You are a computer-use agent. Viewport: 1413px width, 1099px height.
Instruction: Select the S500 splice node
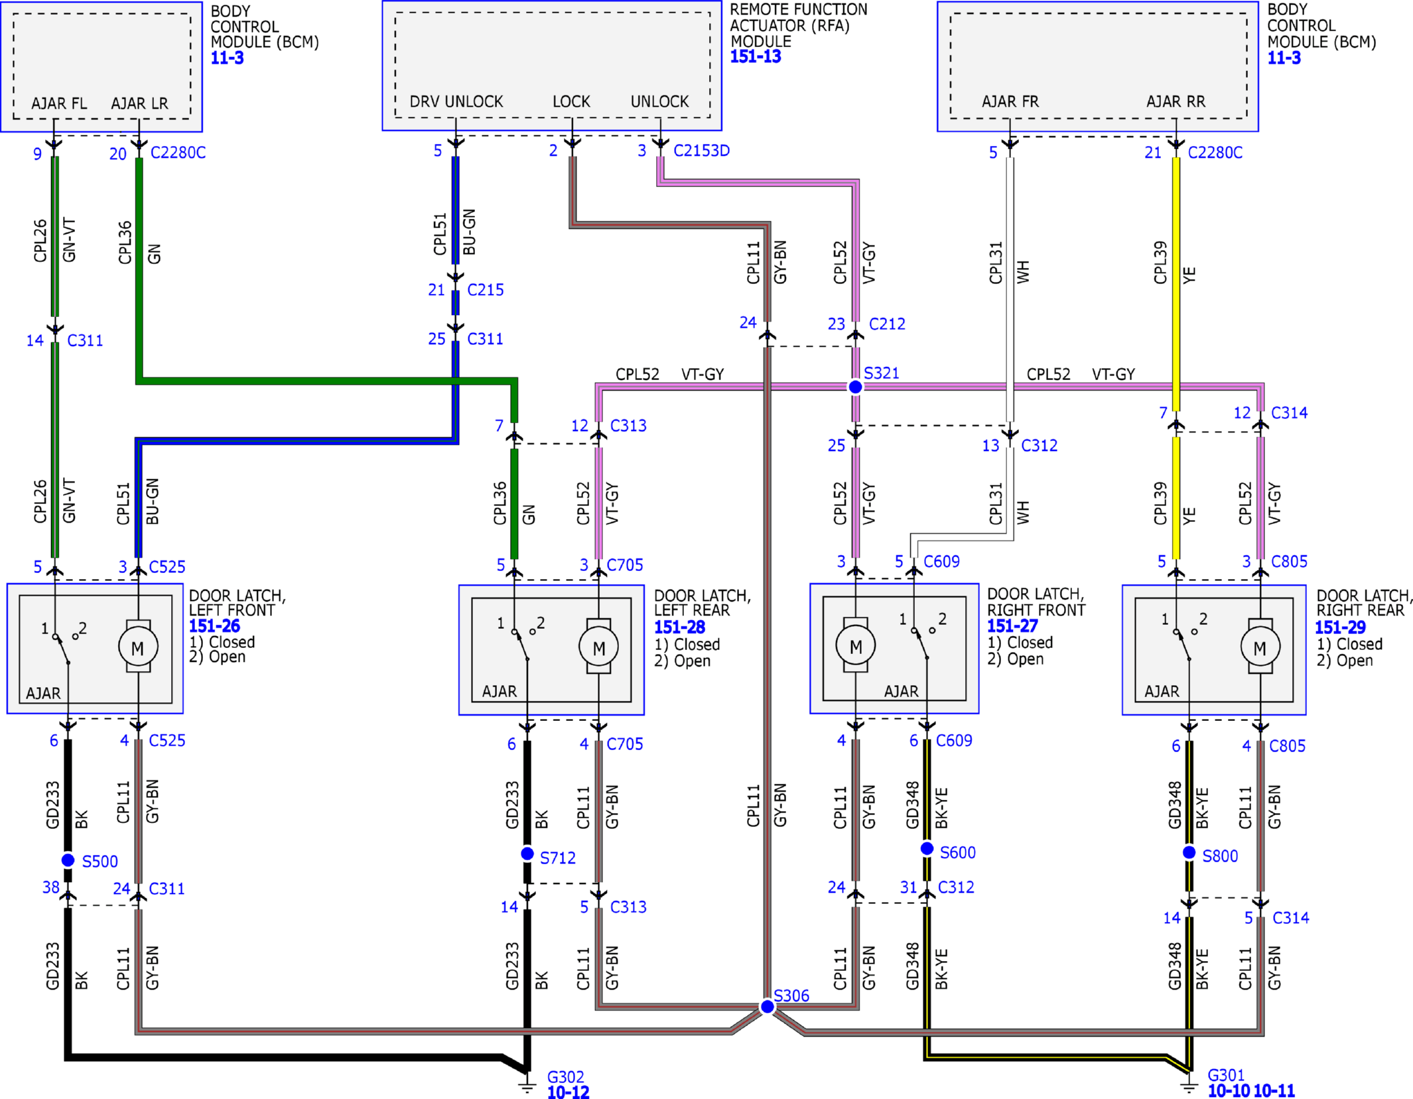click(x=68, y=860)
